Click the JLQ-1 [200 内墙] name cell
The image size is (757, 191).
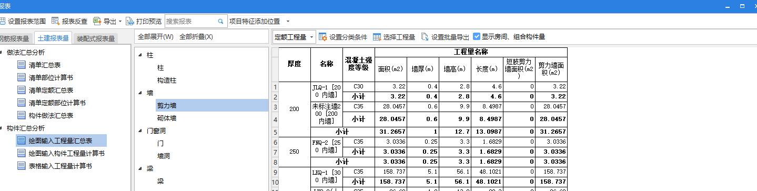tap(326, 92)
